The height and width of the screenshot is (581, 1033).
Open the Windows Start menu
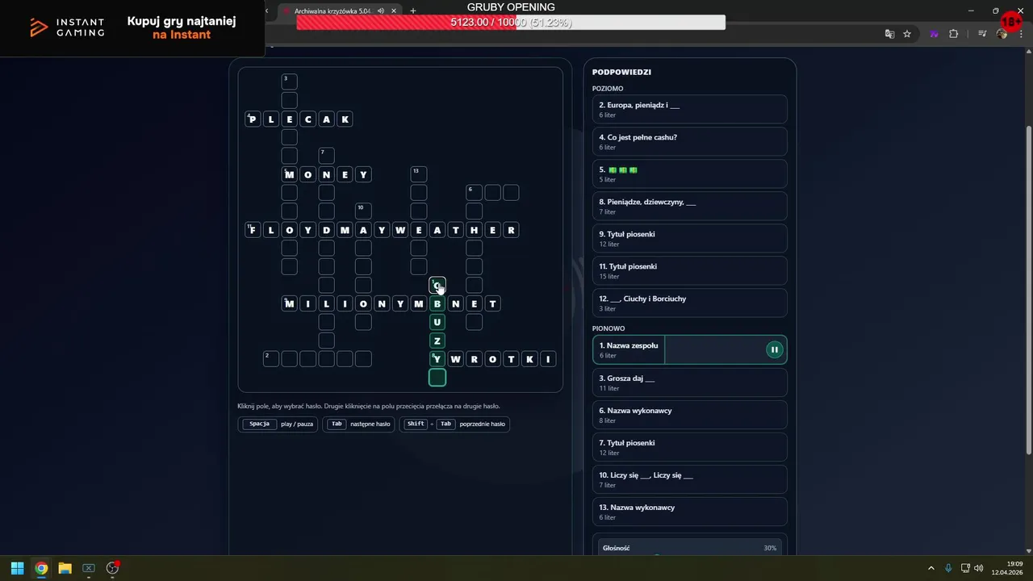pos(17,568)
